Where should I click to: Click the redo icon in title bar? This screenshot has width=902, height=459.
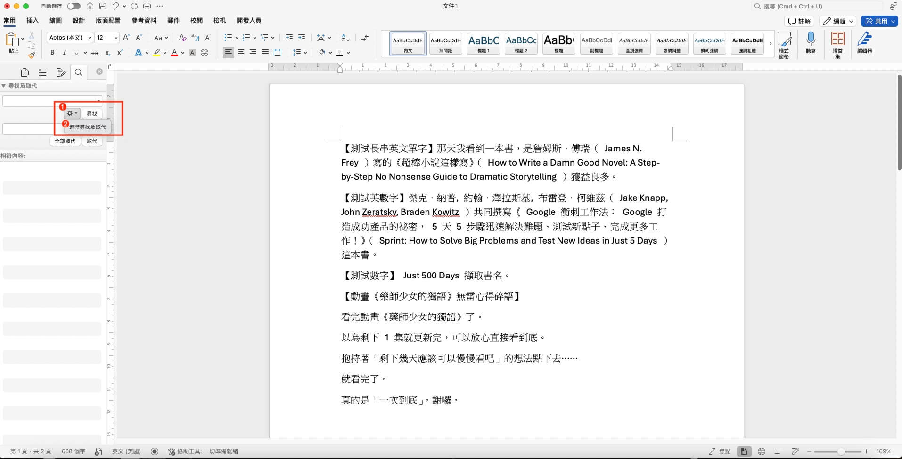click(x=134, y=6)
